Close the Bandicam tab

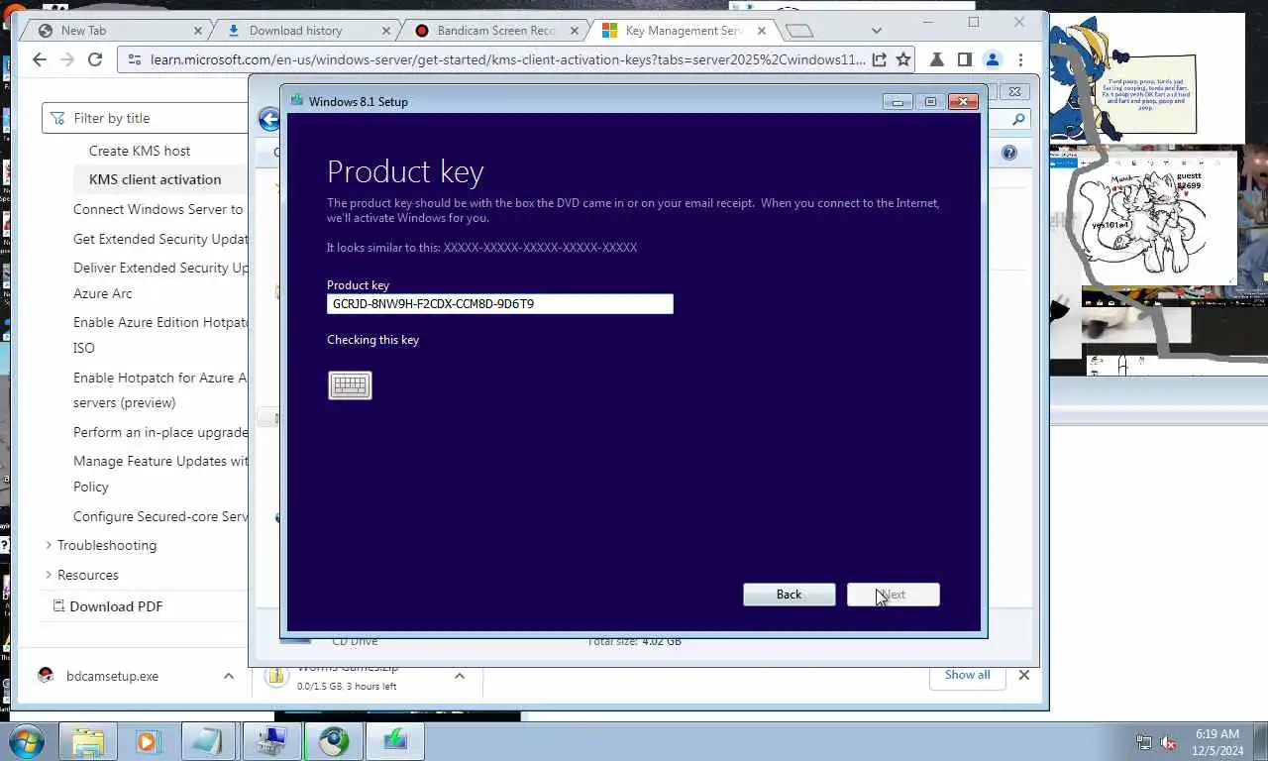(574, 31)
